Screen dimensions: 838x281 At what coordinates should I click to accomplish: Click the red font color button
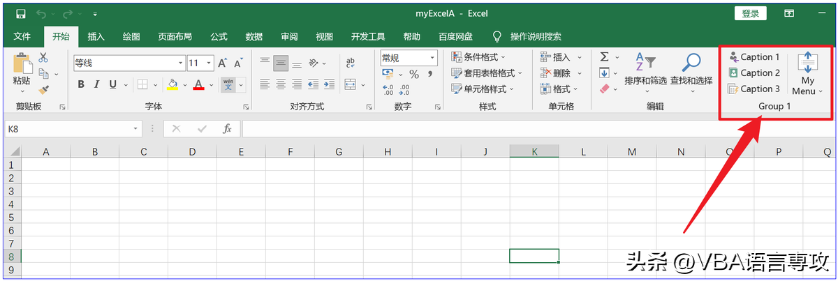pyautogui.click(x=198, y=84)
